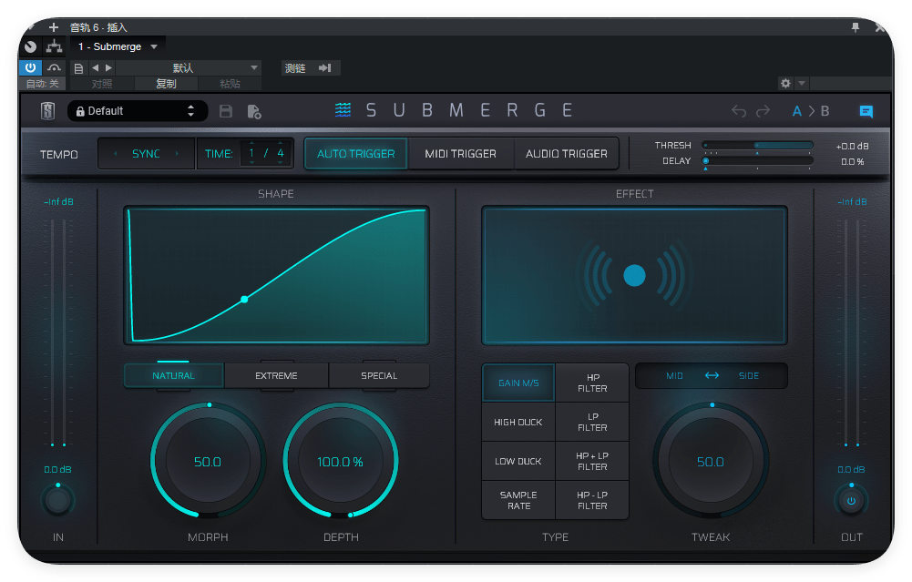The image size is (912, 582).
Task: Copy A to B with arrow
Action: pos(812,110)
